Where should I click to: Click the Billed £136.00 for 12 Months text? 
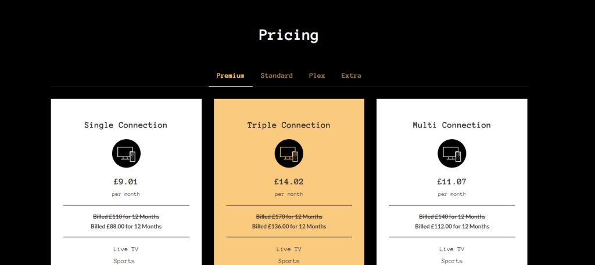click(x=289, y=226)
